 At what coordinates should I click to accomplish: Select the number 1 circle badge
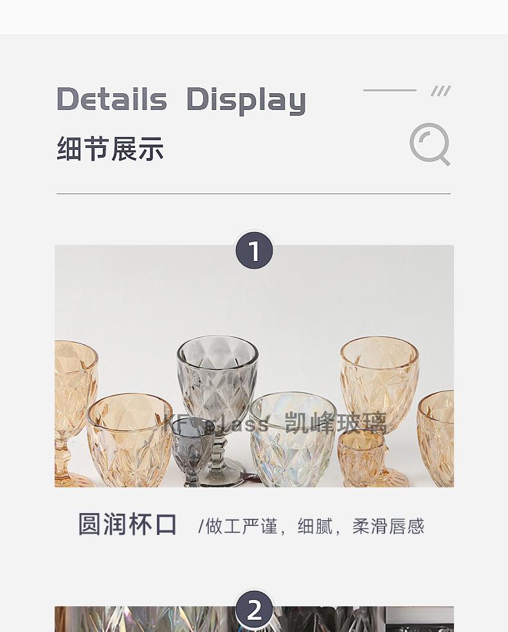click(x=254, y=251)
